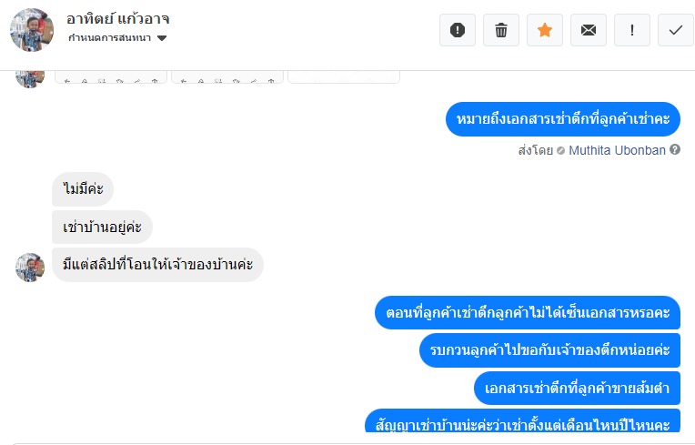Viewport: 695px width, 445px height.
Task: Click the กำหนดการสนทนา label under the name
Action: (x=109, y=38)
